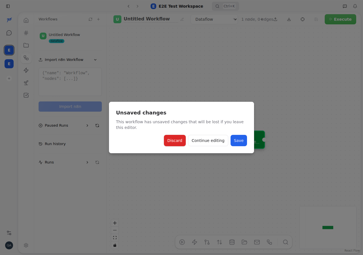Open the Ctrl+K search box
This screenshot has width=363, height=255.
point(225,6)
